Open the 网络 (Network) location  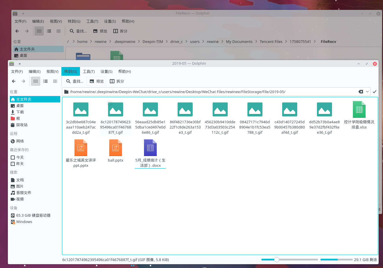(x=19, y=141)
